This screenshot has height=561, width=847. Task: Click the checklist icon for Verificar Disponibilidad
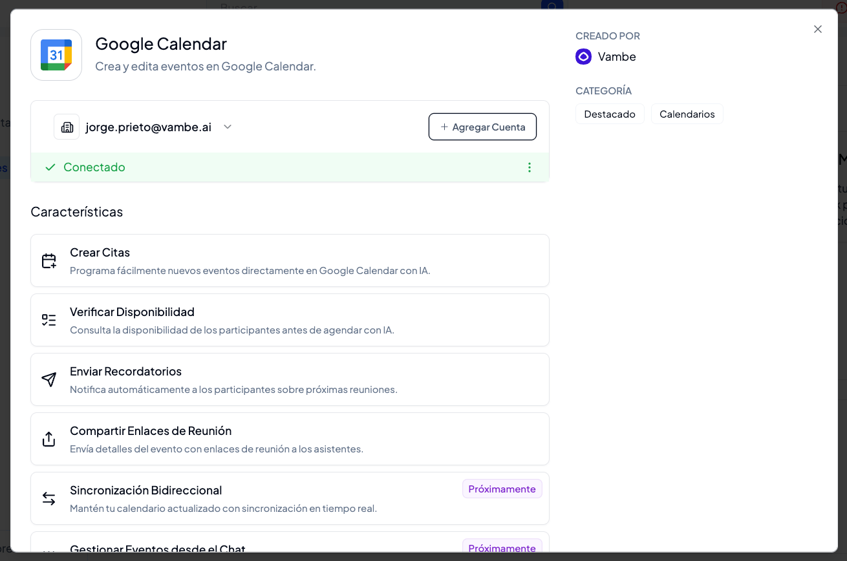pos(49,320)
